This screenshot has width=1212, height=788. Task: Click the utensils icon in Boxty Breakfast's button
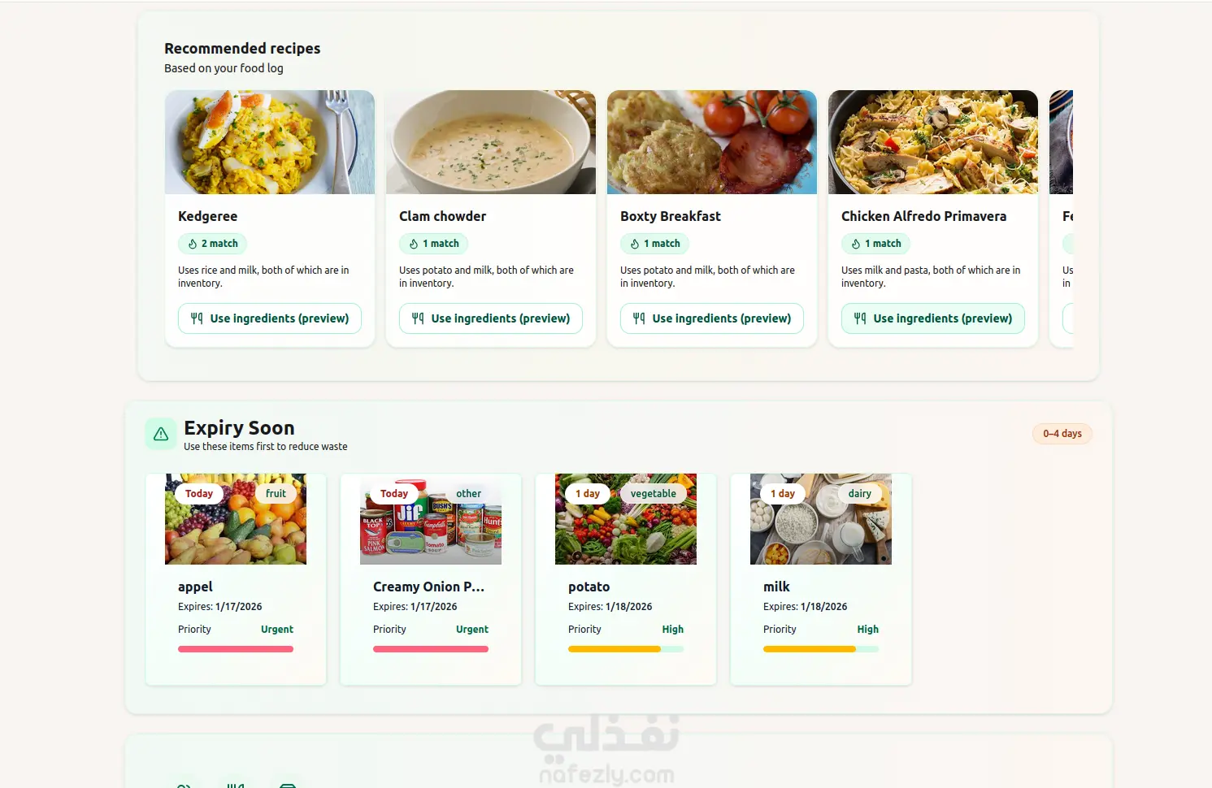tap(639, 318)
